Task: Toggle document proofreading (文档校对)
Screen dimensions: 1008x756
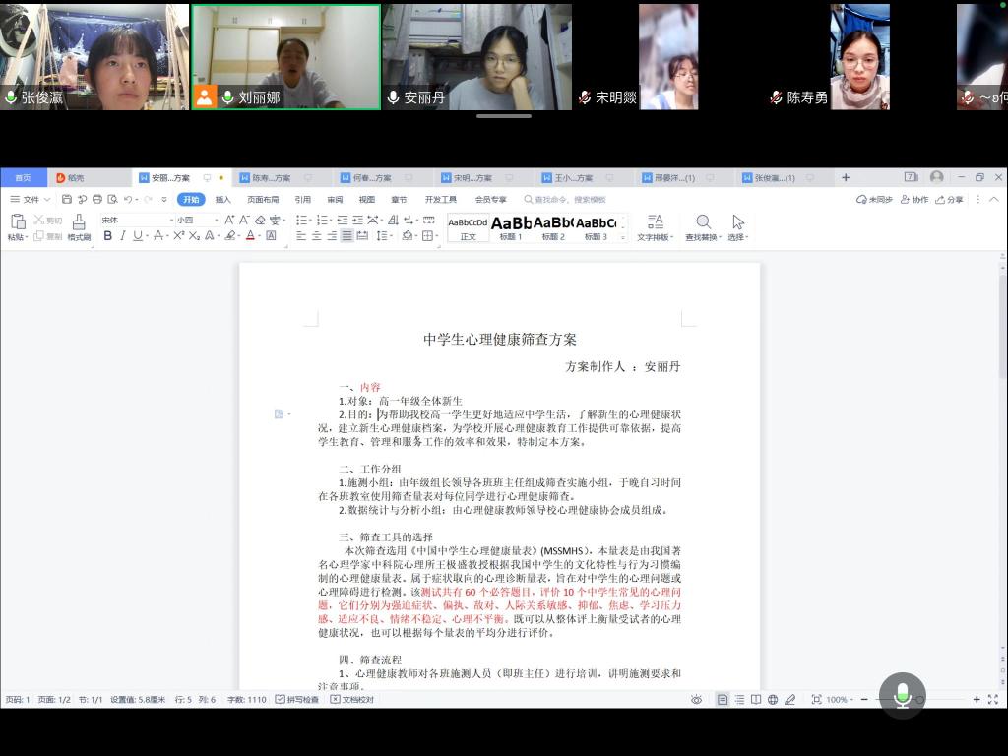Action: [x=352, y=699]
